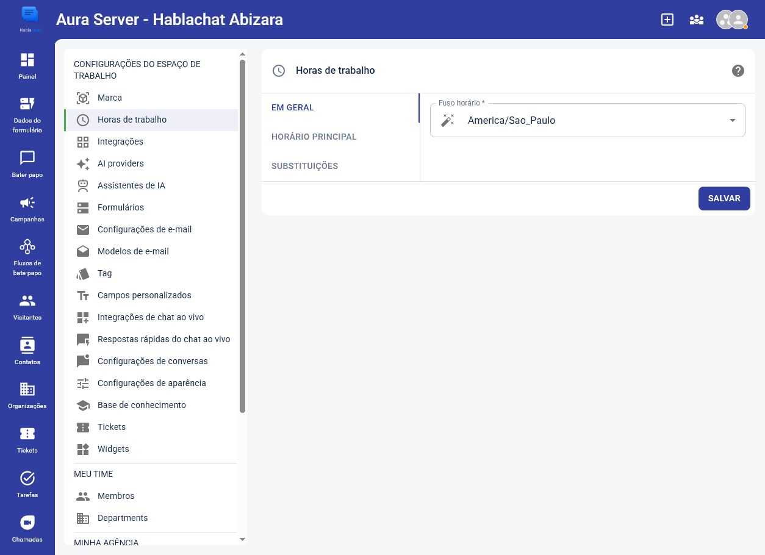The width and height of the screenshot is (765, 555).
Task: Open Tag settings
Action: (151, 273)
